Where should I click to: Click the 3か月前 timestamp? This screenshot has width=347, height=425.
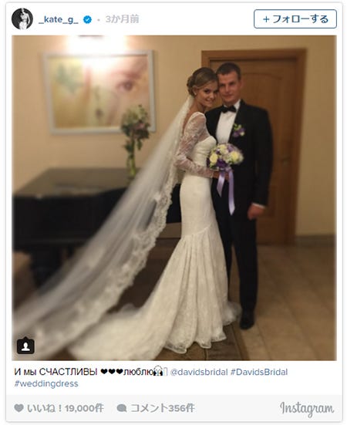pos(122,19)
